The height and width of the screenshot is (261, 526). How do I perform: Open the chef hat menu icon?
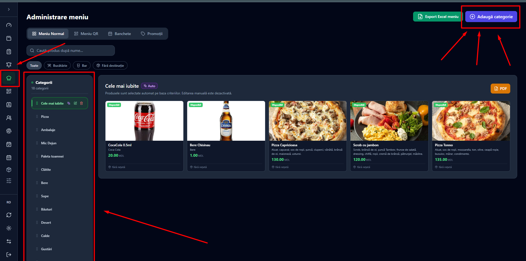pyautogui.click(x=9, y=78)
